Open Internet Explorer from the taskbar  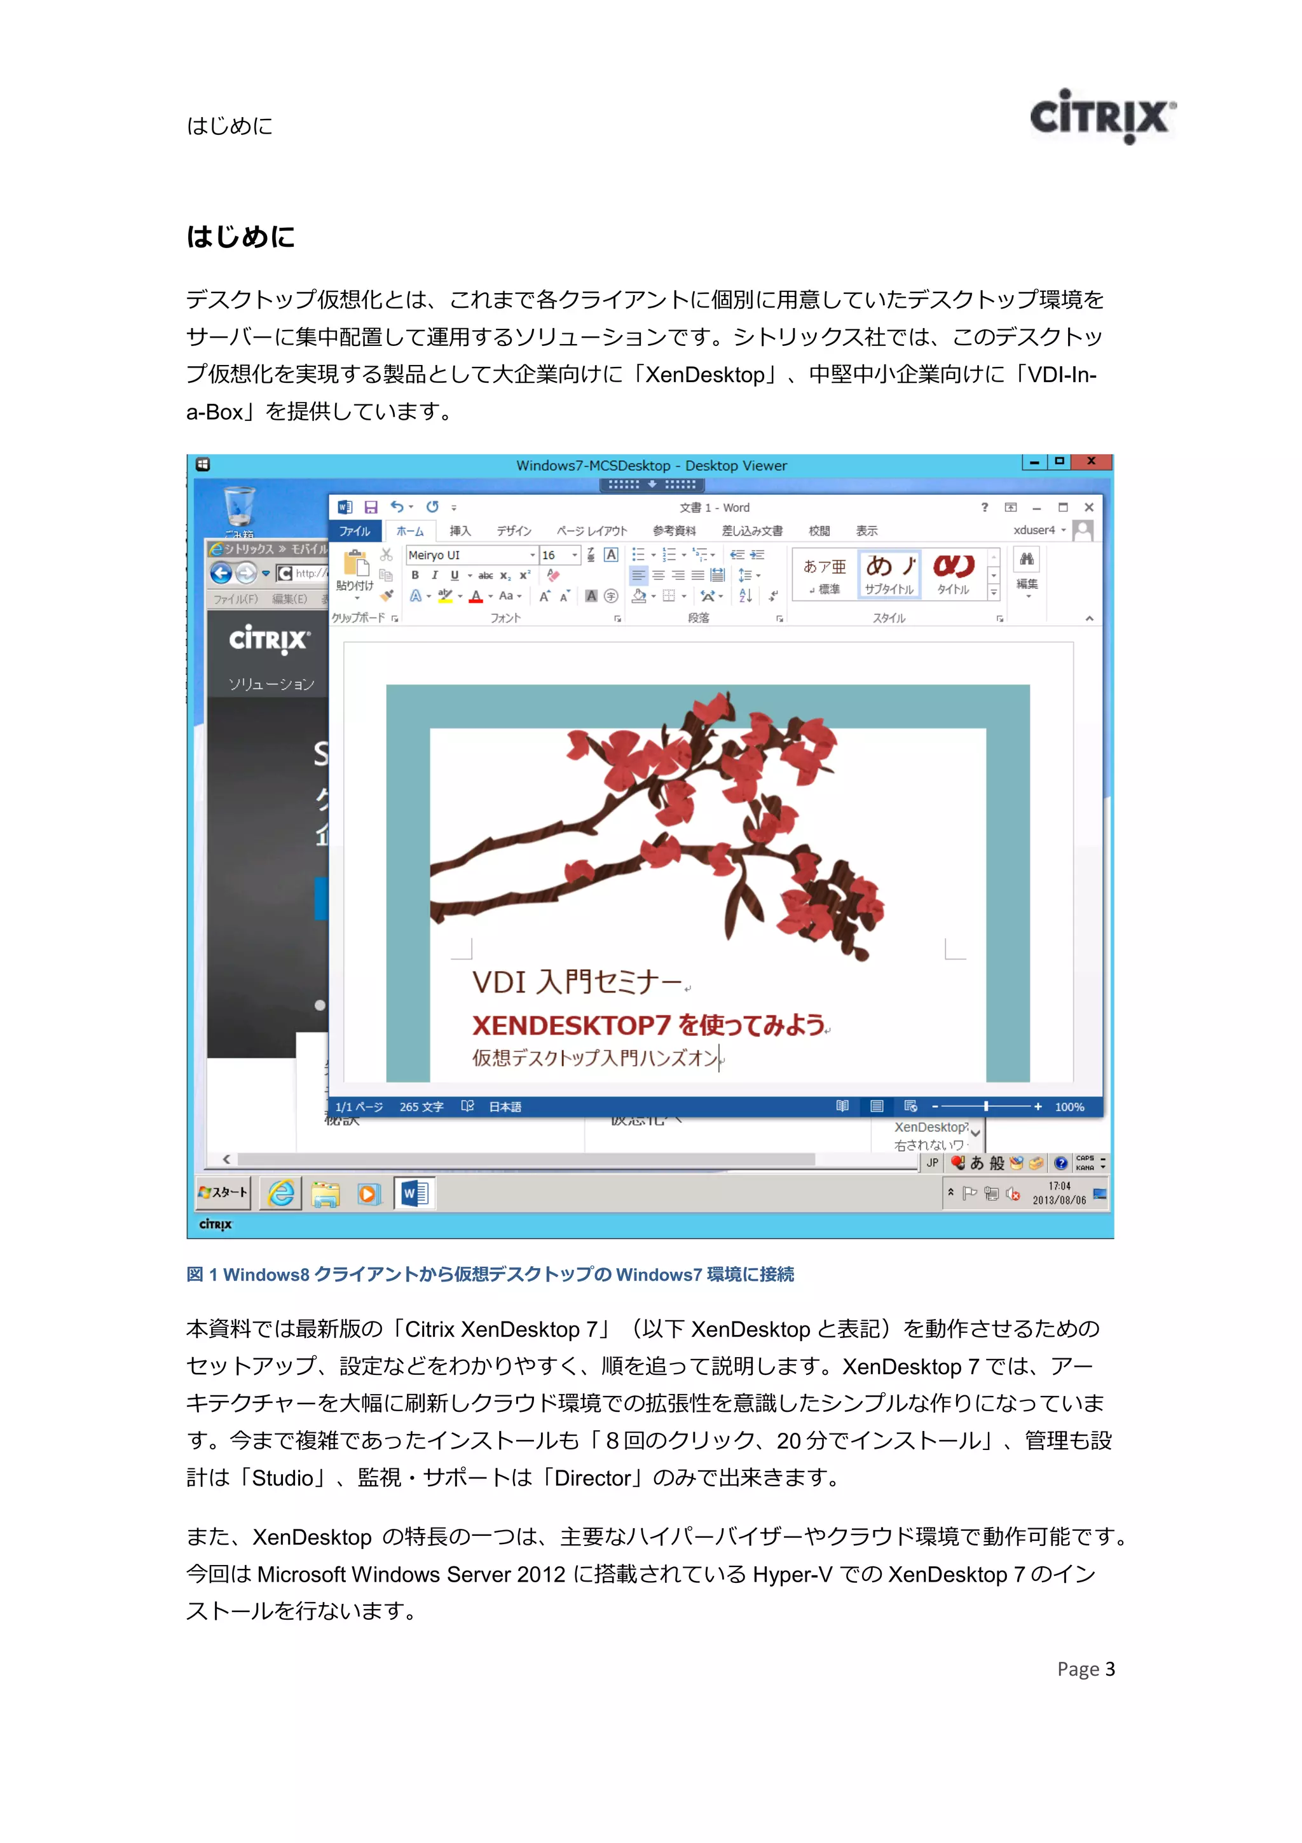click(x=281, y=1194)
